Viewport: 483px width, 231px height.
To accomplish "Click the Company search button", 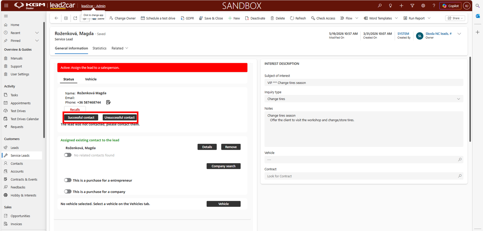I will pos(223,166).
